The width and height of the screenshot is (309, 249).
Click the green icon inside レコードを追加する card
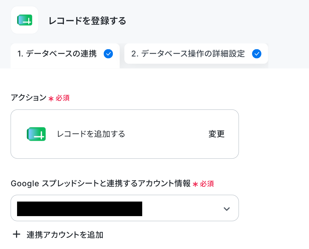pos(36,134)
